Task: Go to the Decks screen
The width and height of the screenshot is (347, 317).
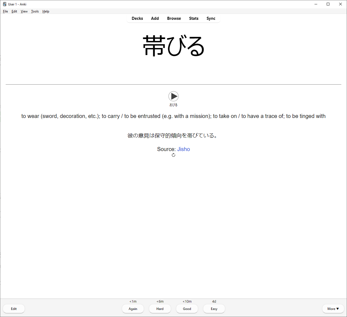Action: pyautogui.click(x=137, y=18)
